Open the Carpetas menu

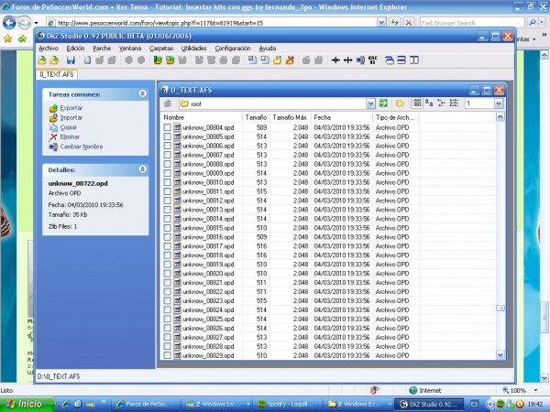[x=161, y=49]
